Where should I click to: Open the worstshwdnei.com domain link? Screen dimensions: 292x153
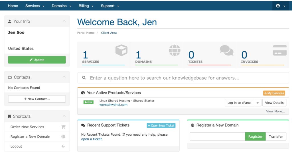click(113, 105)
